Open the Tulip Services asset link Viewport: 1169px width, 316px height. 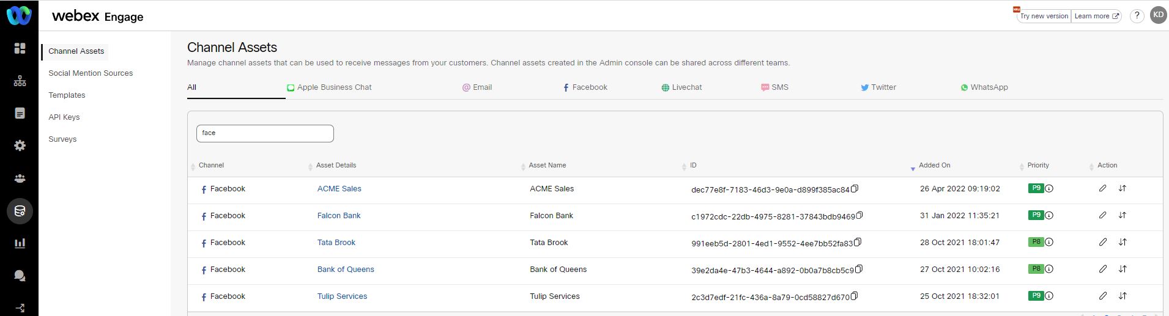pyautogui.click(x=342, y=296)
